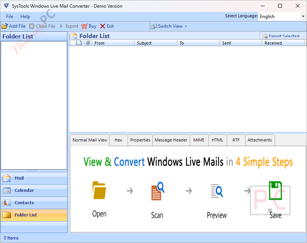
Task: Open the Properties tab
Action: [140, 140]
